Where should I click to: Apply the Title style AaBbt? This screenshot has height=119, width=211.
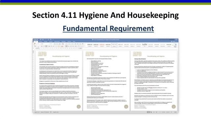[144, 45]
